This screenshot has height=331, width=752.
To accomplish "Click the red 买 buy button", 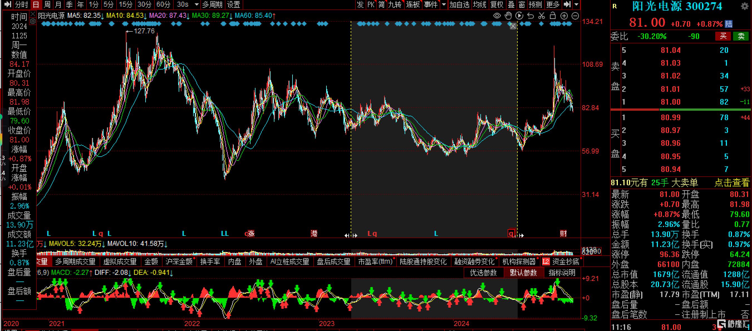I will click(x=723, y=36).
